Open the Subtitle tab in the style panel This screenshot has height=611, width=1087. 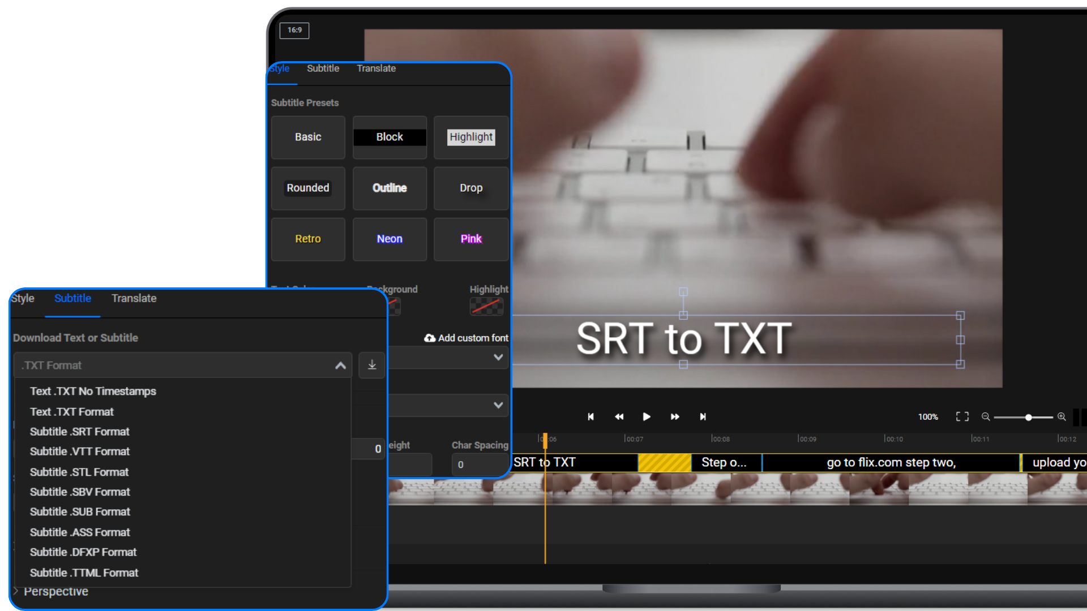(323, 68)
